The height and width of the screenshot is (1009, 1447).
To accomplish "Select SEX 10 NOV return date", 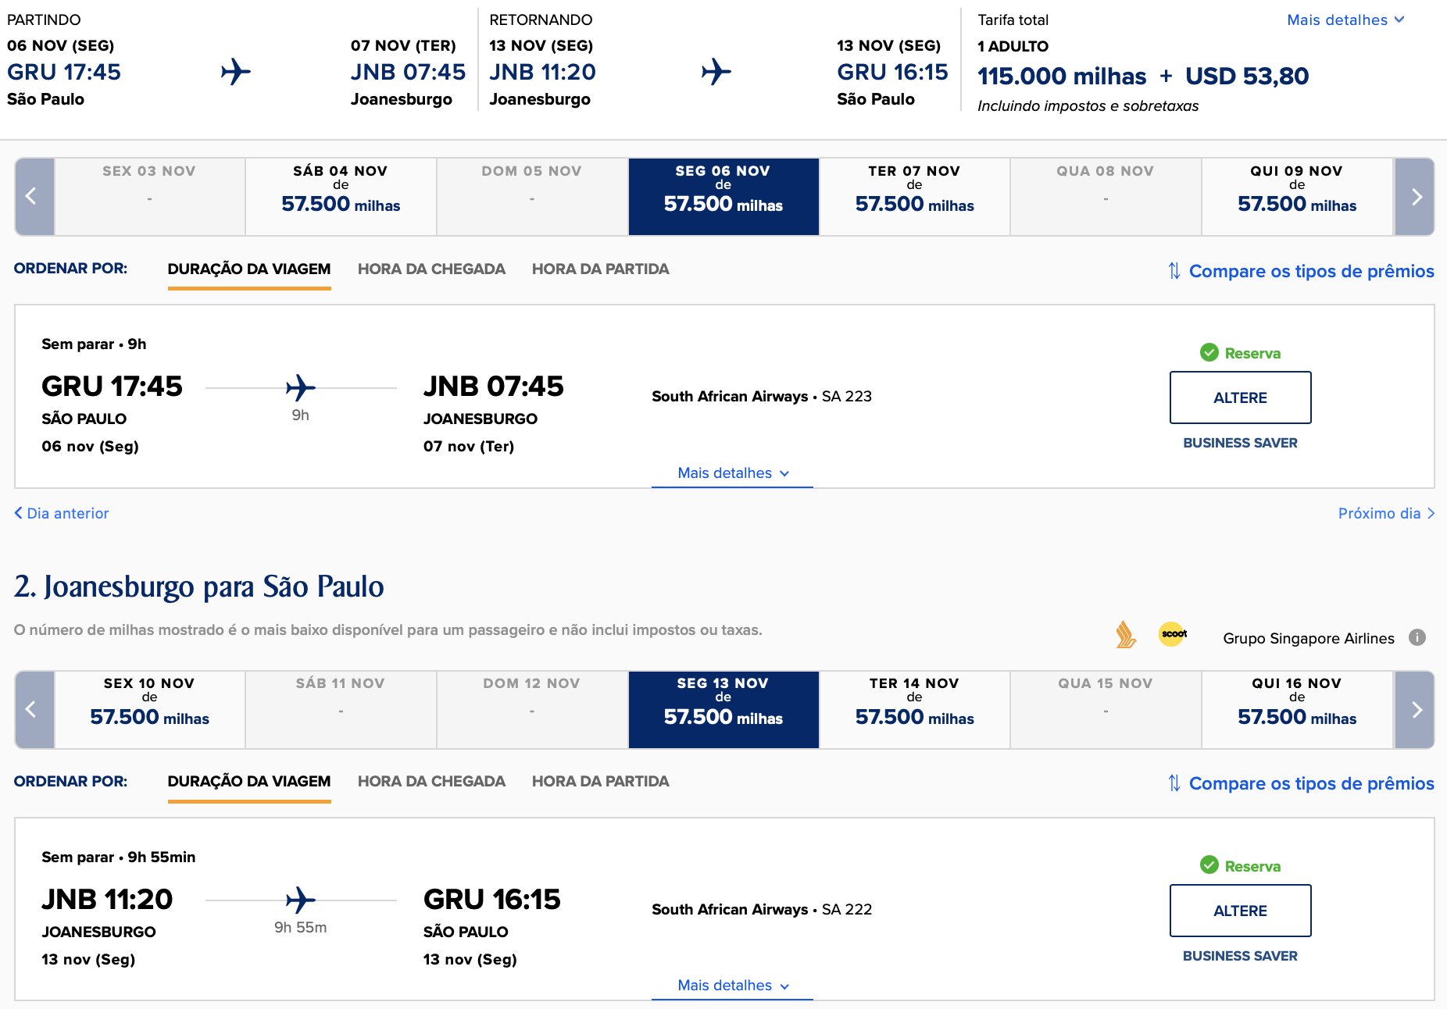I will [149, 709].
